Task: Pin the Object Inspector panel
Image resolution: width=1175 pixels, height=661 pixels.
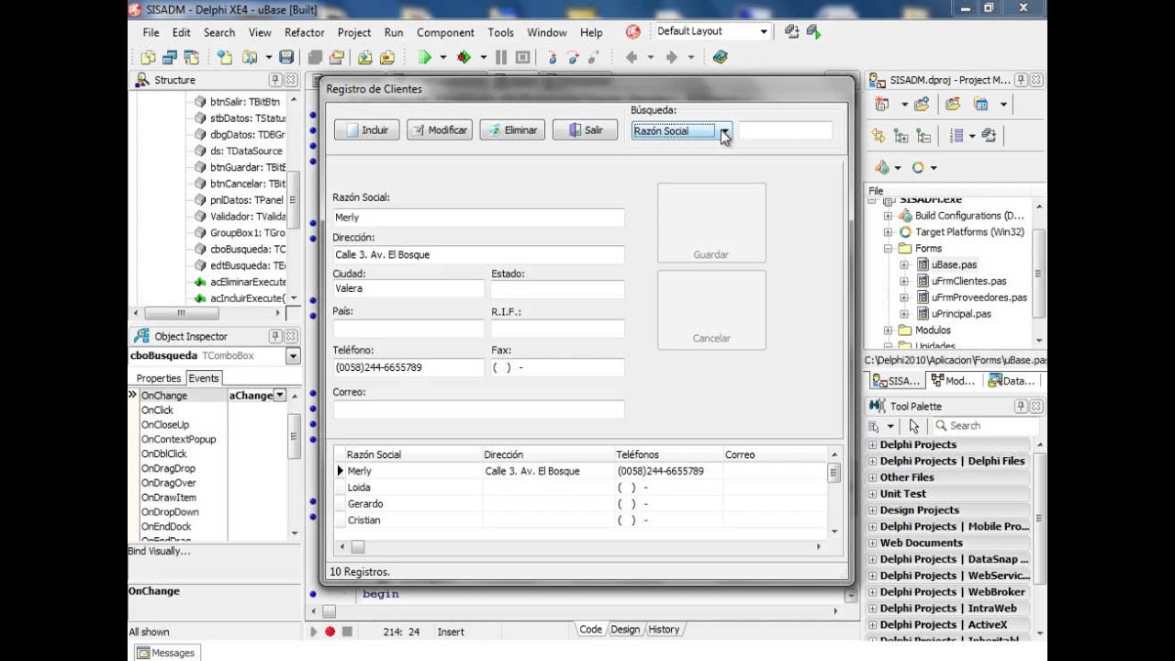Action: click(274, 336)
